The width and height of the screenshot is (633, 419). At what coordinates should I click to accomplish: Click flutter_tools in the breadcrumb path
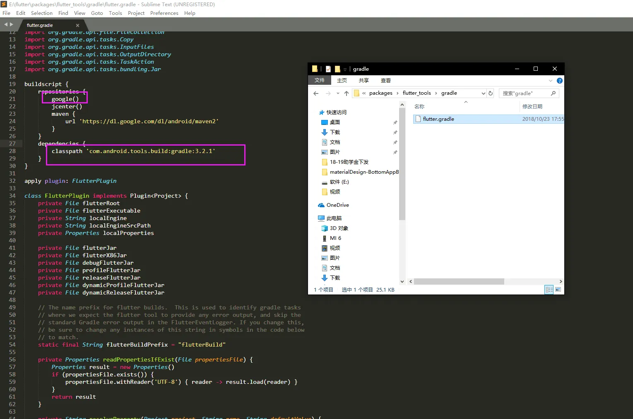click(416, 93)
